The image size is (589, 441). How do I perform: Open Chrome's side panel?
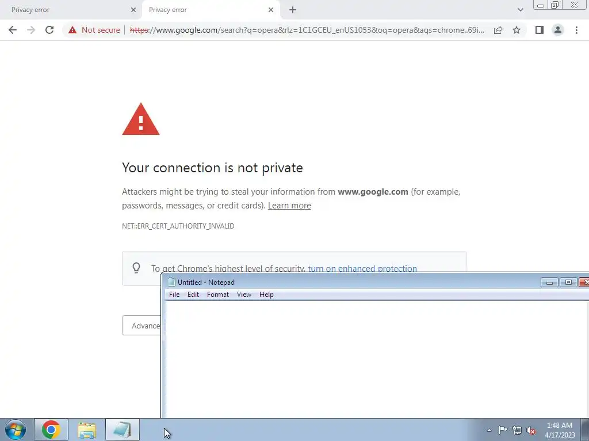(x=540, y=30)
